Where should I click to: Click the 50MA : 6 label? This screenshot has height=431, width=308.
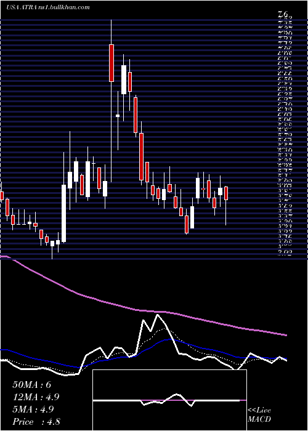[x=32, y=385]
